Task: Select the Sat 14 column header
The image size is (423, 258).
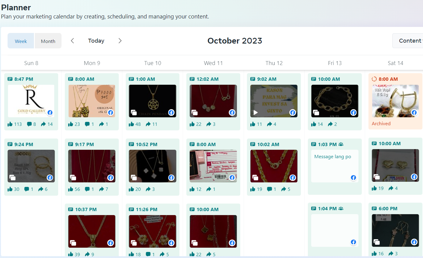Action: pos(395,63)
